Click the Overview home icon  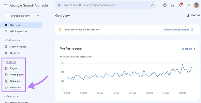click(6, 25)
